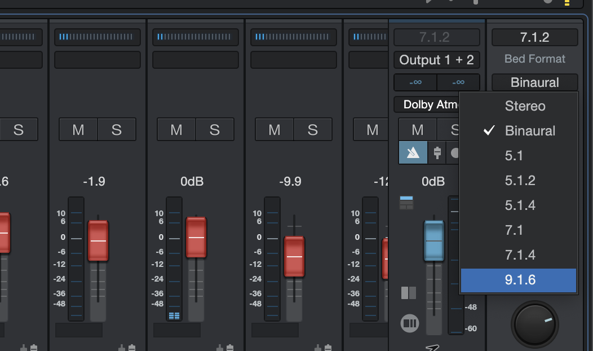Select 5.1.2 from the format list

[519, 180]
